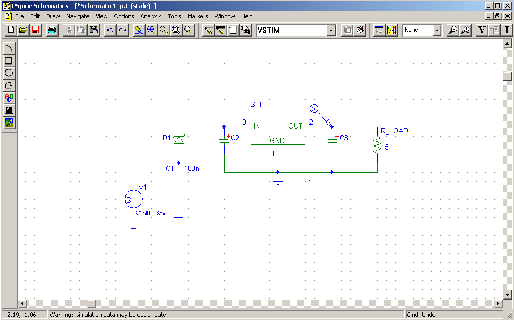This screenshot has height=320, width=514.
Task: Click the Zoom In magnifier
Action: (151, 30)
